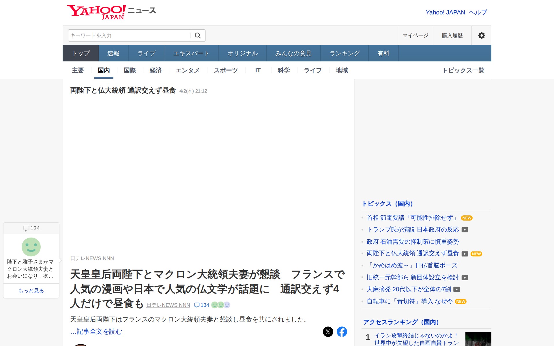Open ranking article thumbnail image
Image resolution: width=554 pixels, height=346 pixels.
(478, 339)
